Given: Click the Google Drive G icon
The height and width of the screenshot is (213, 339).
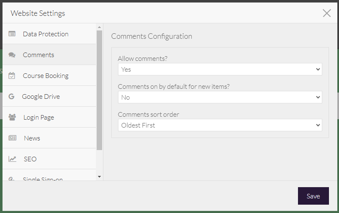Looking at the screenshot, I should (x=12, y=96).
